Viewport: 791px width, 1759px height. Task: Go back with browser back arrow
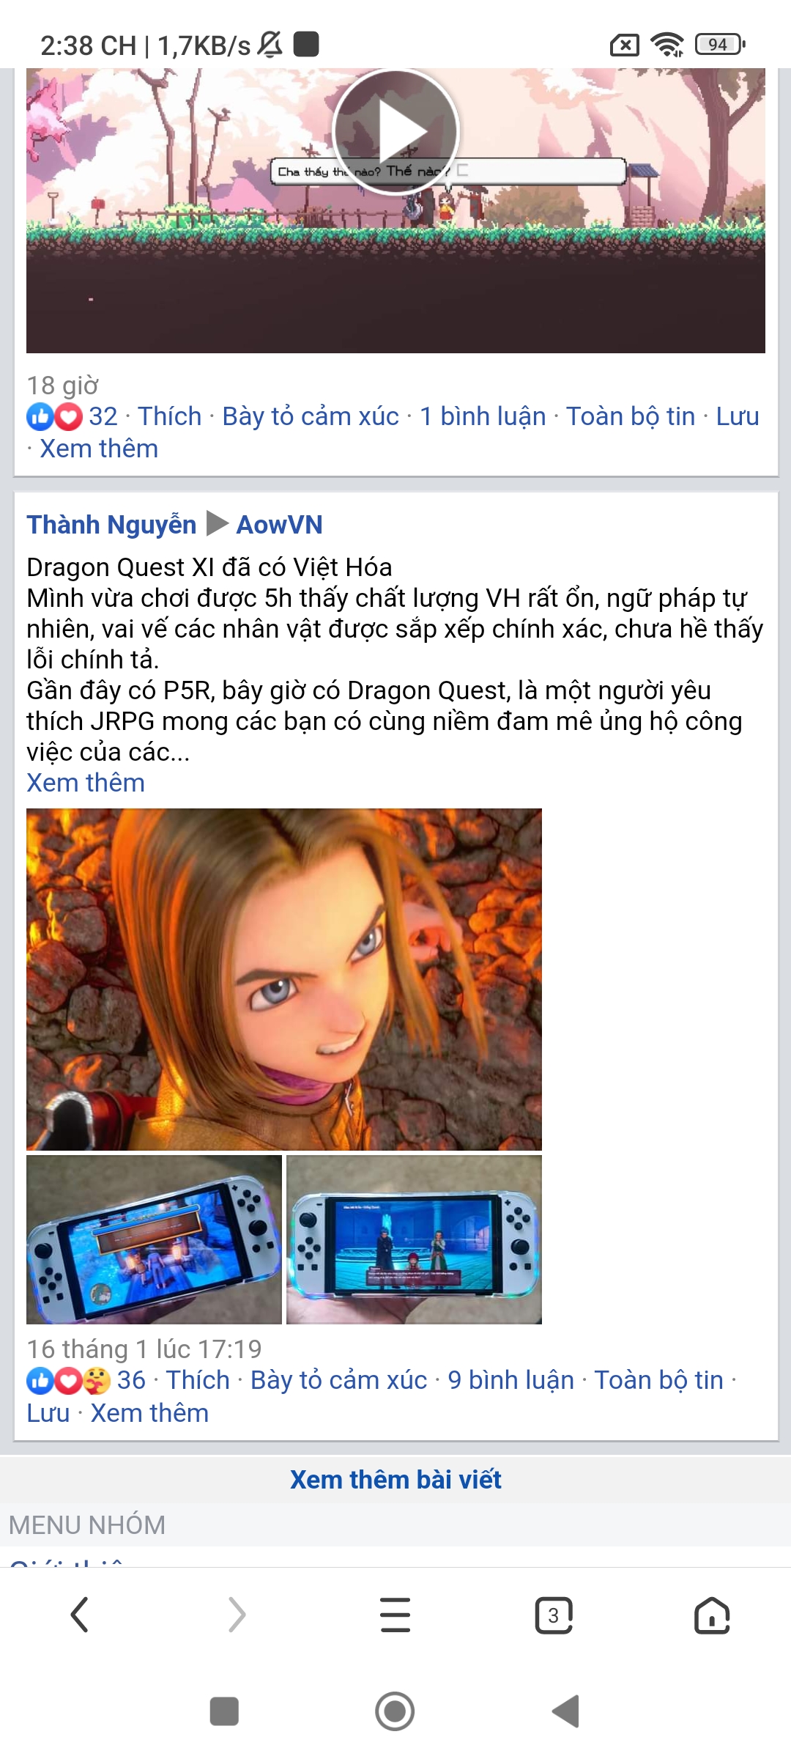click(x=79, y=1615)
